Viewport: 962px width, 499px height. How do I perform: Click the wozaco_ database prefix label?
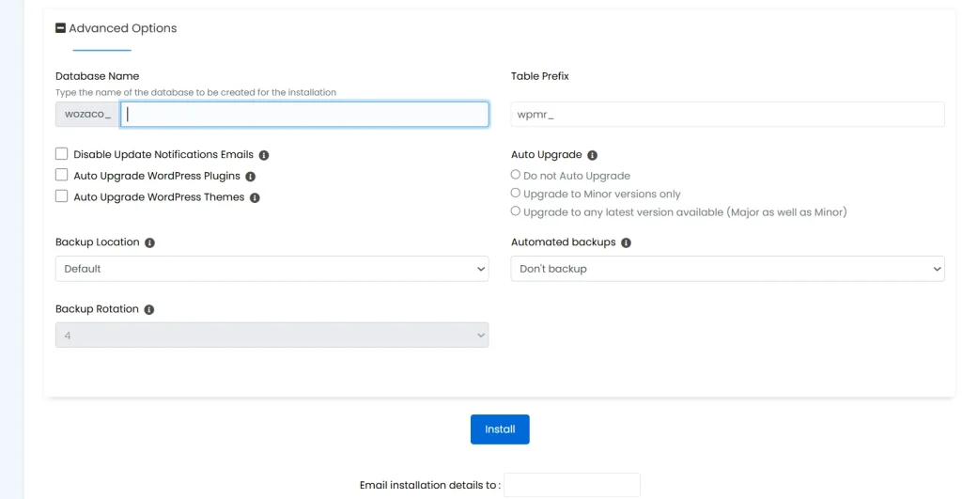coord(87,114)
